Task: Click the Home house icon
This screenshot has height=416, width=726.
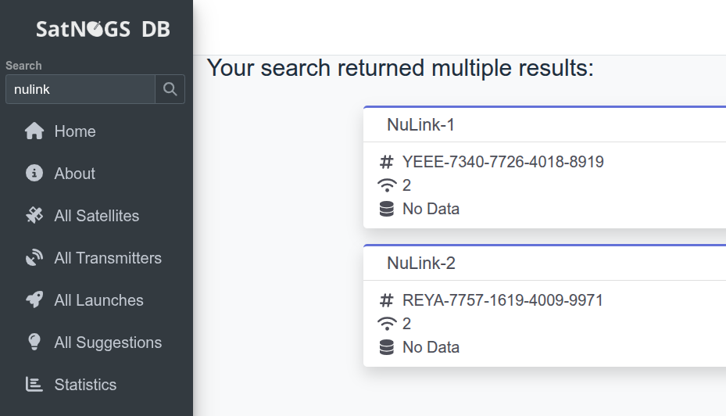Action: tap(34, 131)
